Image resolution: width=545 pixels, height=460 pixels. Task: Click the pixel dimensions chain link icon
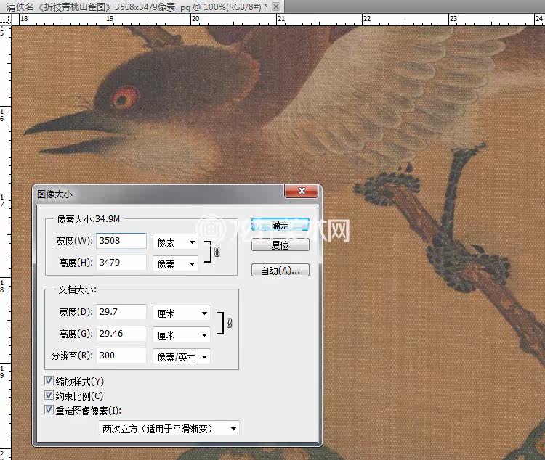tap(217, 252)
